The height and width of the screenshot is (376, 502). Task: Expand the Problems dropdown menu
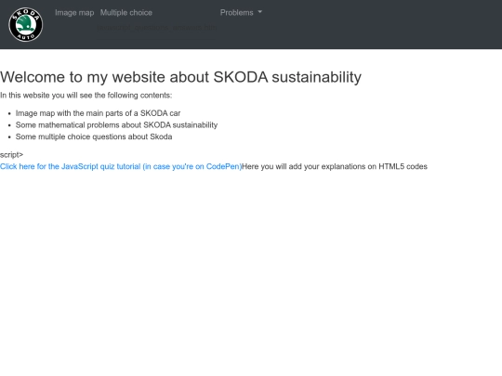click(x=241, y=12)
